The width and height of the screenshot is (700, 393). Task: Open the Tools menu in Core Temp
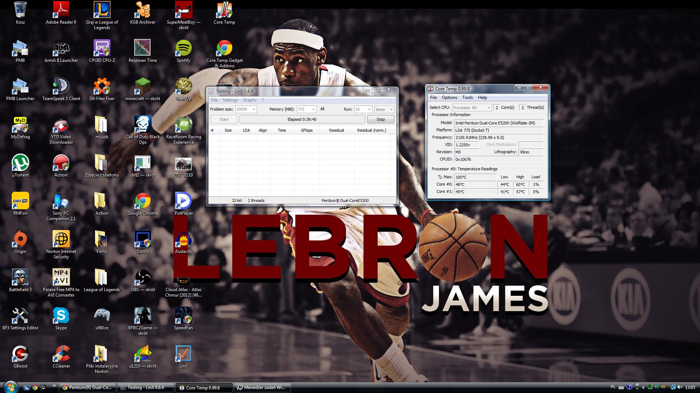point(467,98)
